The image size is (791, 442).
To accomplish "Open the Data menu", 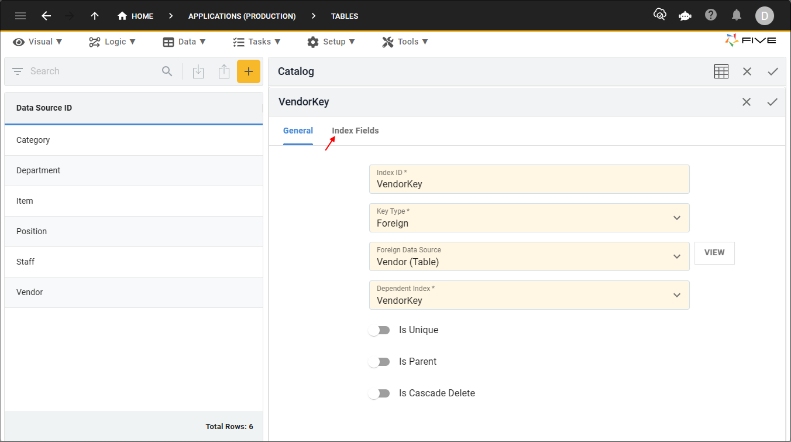I will coord(184,42).
